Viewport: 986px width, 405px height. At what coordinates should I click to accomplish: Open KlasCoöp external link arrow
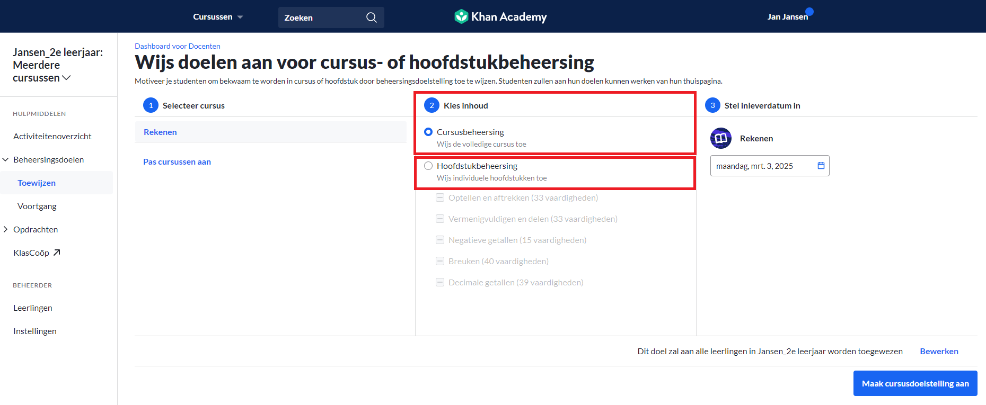point(57,253)
